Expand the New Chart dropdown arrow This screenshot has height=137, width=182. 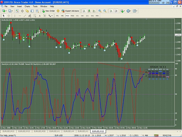point(6,11)
